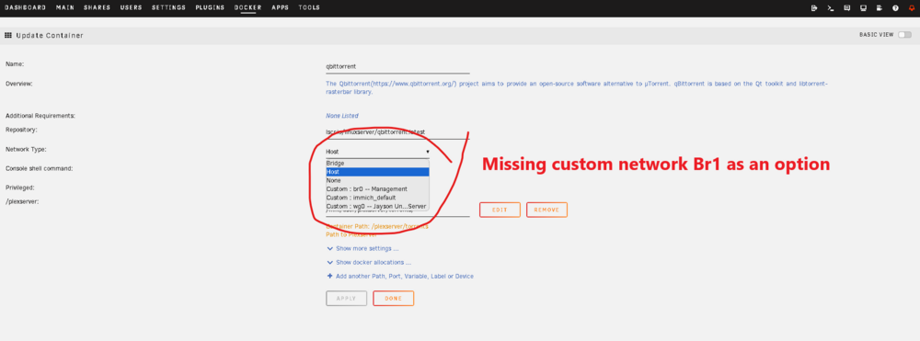920x341 pixels.
Task: Expand Show more settings
Action: pyautogui.click(x=362, y=248)
